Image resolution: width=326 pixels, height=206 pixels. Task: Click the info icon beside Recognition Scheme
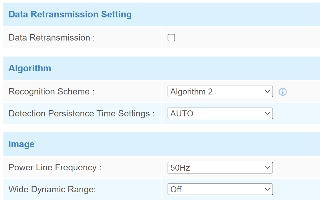(283, 92)
